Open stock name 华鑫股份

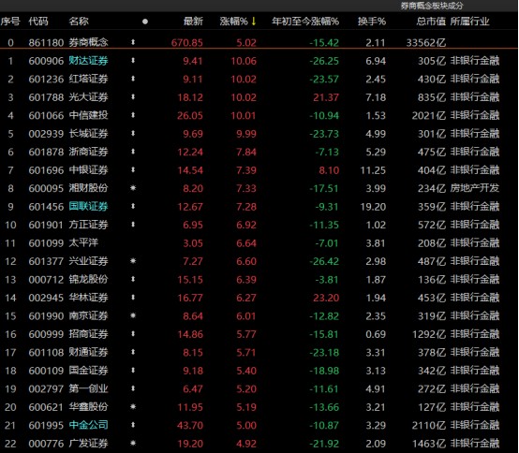tap(88, 407)
